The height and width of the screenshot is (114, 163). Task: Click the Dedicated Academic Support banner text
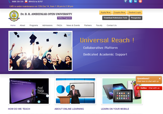tap(105, 54)
